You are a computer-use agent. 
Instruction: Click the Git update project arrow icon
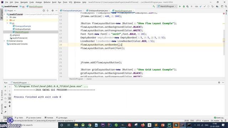201,6
